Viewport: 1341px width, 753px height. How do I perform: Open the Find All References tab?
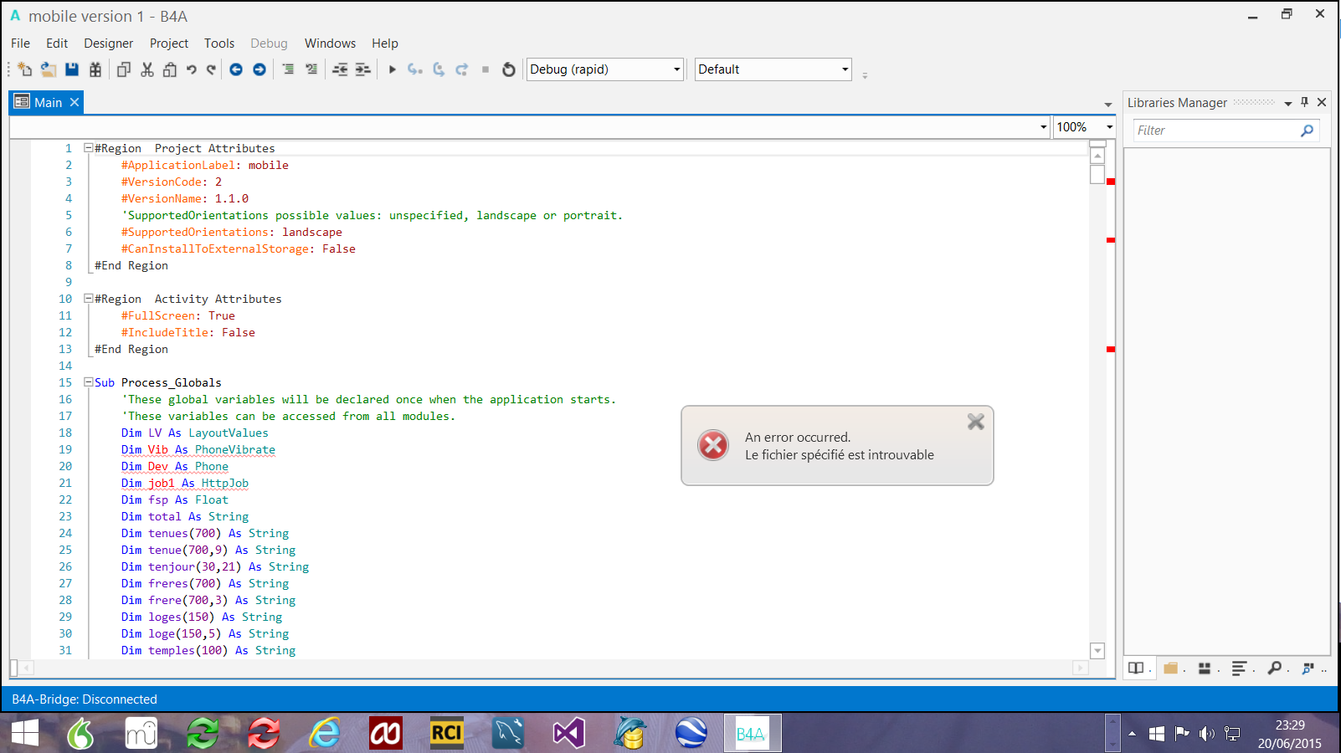[x=1308, y=668]
